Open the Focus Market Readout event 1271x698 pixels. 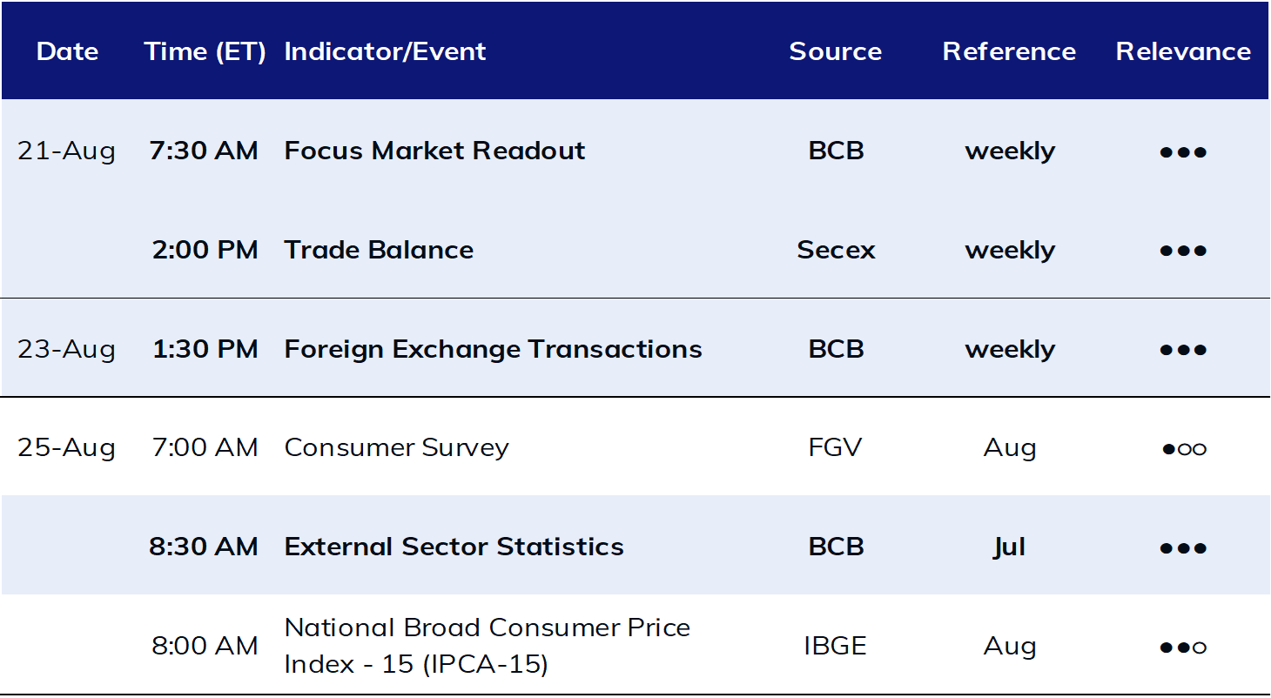434,151
